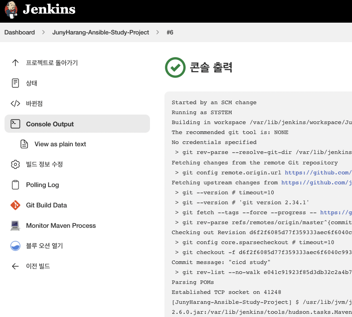The image size is (352, 317).
Task: Click up-arrow icon for 프로젝트로 돌아가기
Action: coord(15,62)
